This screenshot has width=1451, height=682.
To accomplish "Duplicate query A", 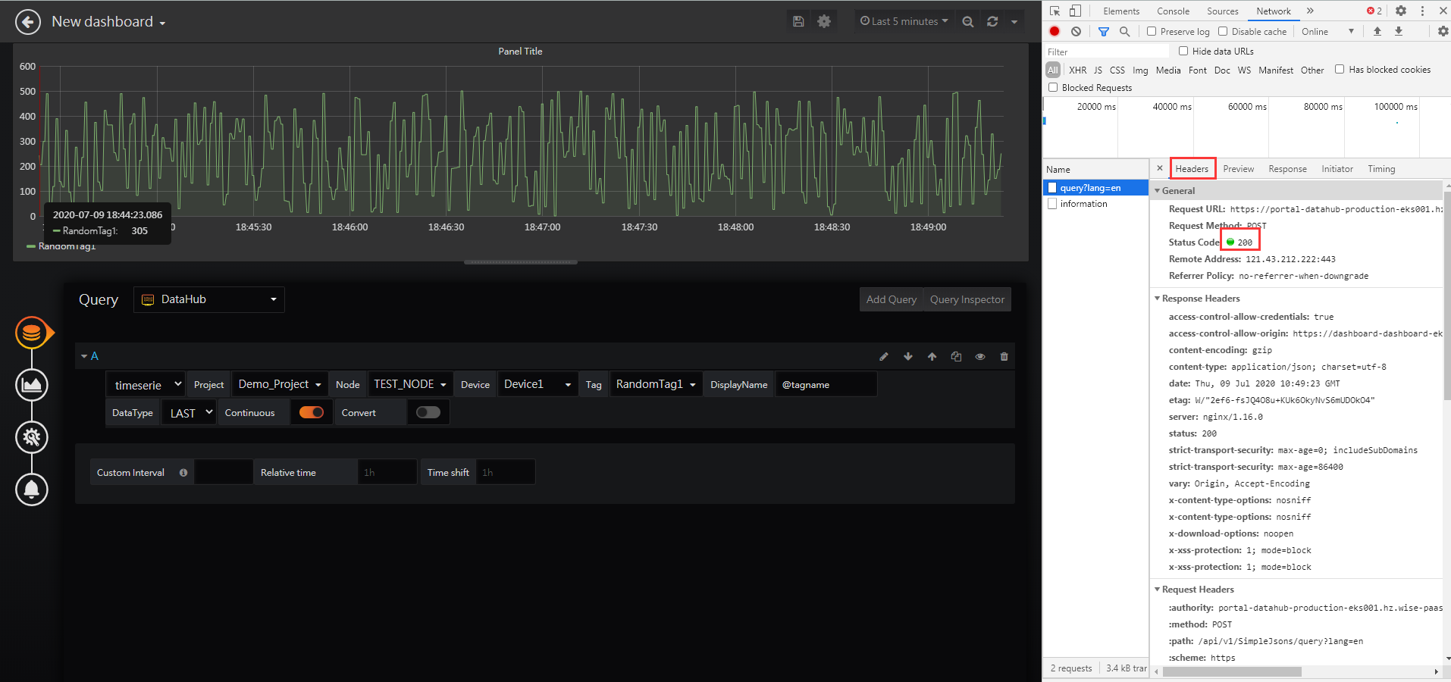I will [x=957, y=356].
